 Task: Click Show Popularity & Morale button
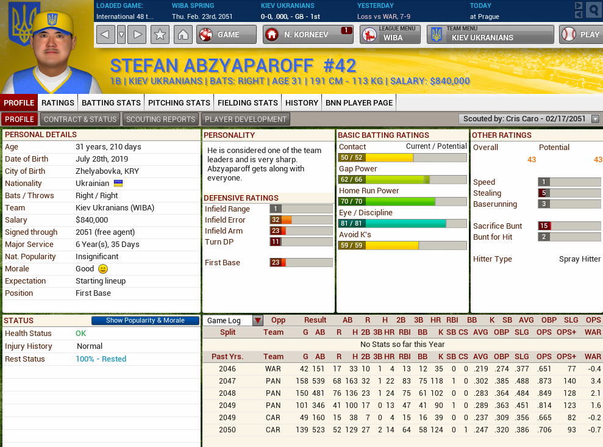(x=145, y=321)
